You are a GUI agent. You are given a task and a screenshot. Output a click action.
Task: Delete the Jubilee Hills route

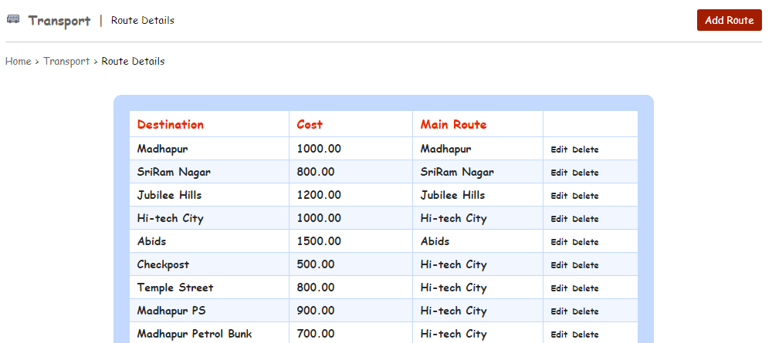tap(585, 196)
